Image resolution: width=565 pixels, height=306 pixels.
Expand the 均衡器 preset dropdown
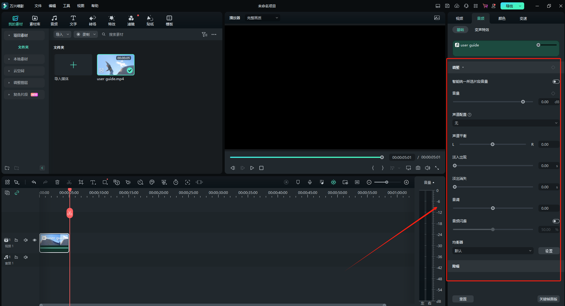(x=493, y=251)
